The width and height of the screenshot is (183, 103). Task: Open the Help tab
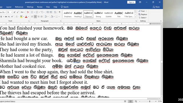[x=55, y=7]
